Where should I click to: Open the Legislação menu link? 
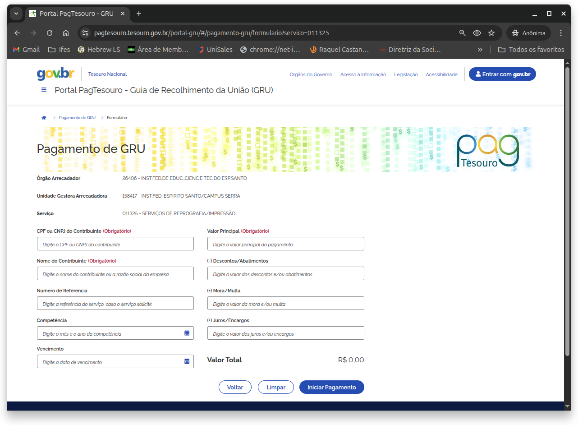(406, 74)
